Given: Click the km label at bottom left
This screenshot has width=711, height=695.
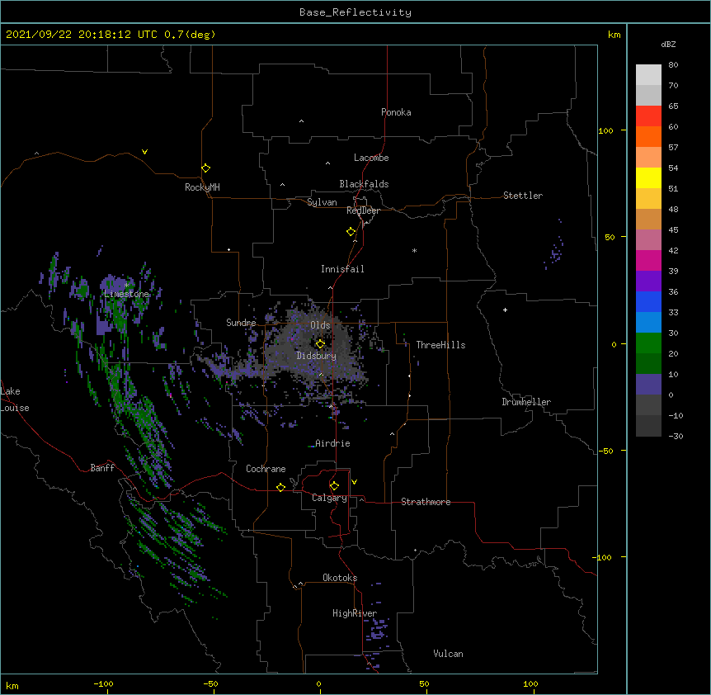Looking at the screenshot, I should pos(12,686).
